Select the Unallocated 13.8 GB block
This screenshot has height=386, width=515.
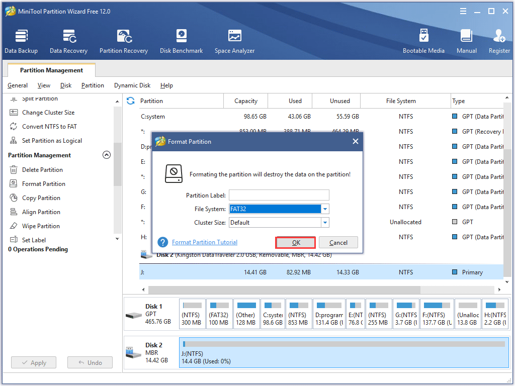tap(468, 315)
